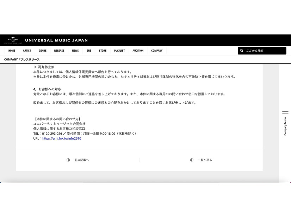291x218 pixels.
Task: Open the GENRE menu item
Action: coord(43,51)
